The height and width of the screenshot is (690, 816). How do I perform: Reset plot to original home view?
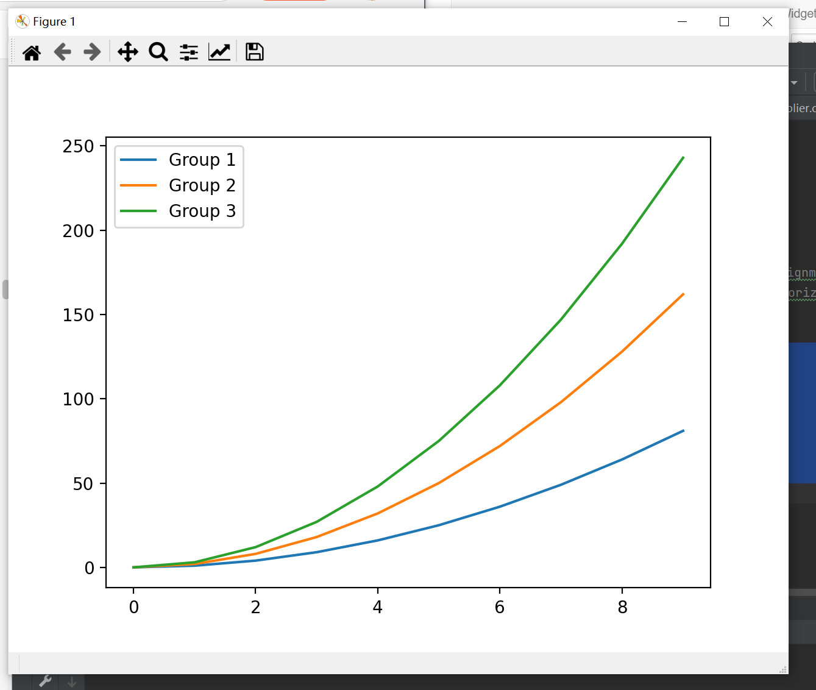coord(32,52)
